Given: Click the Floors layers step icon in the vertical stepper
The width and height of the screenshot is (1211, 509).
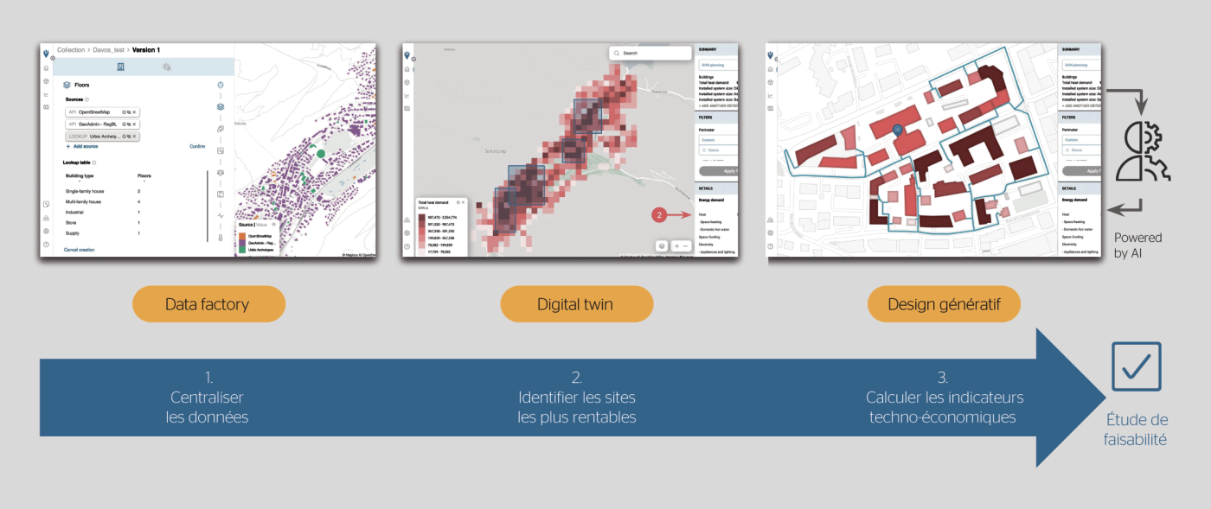Looking at the screenshot, I should point(220,106).
